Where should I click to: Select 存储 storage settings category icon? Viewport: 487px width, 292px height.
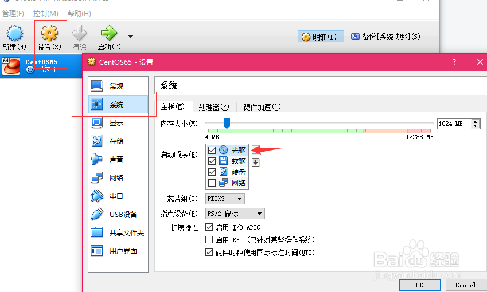click(96, 141)
